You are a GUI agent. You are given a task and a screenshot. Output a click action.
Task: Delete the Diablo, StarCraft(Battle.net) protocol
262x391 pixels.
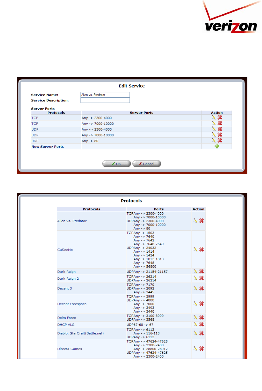[202, 333]
